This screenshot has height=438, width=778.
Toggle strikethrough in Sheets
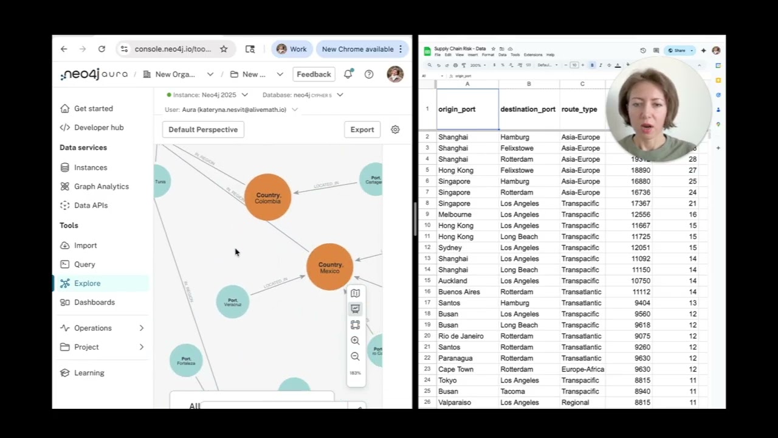click(x=609, y=65)
